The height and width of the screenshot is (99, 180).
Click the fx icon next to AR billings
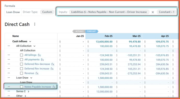(39, 55)
